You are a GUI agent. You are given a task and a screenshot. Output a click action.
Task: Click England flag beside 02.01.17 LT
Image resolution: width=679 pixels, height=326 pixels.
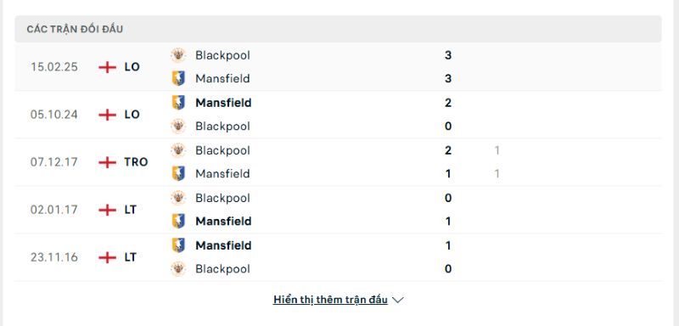pos(108,210)
